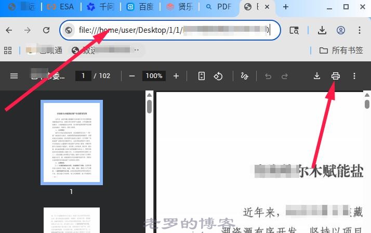The width and height of the screenshot is (371, 233).
Task: Download the PDF from viewer toolbar
Action: coord(317,76)
